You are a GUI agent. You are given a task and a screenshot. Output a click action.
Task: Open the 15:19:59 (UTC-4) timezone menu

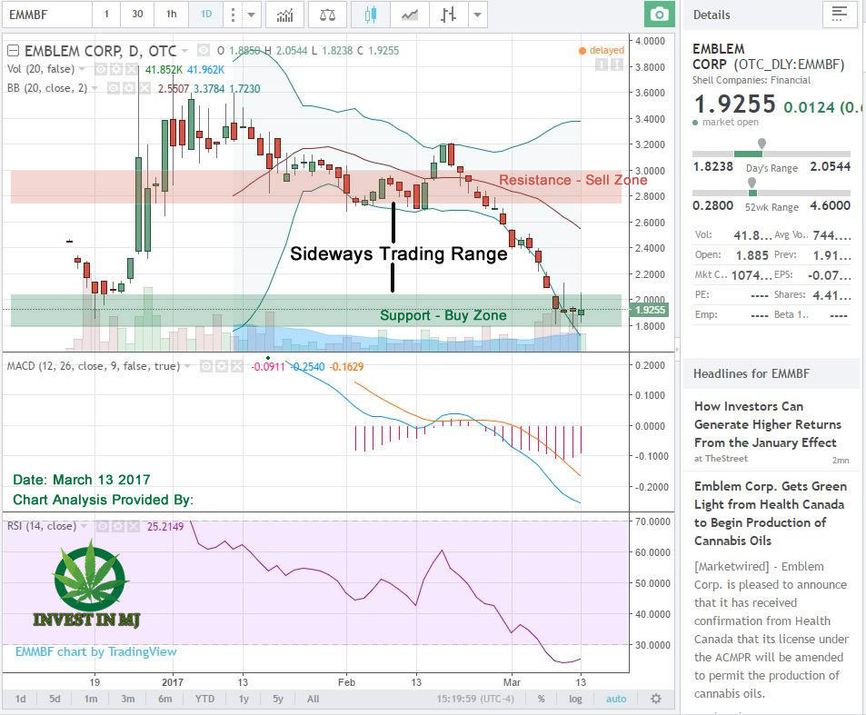pos(475,699)
